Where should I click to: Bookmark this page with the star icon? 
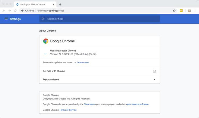174,11
